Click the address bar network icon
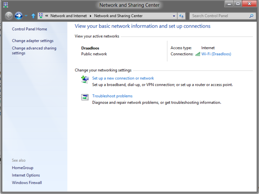The image size is (259, 194). (x=41, y=16)
